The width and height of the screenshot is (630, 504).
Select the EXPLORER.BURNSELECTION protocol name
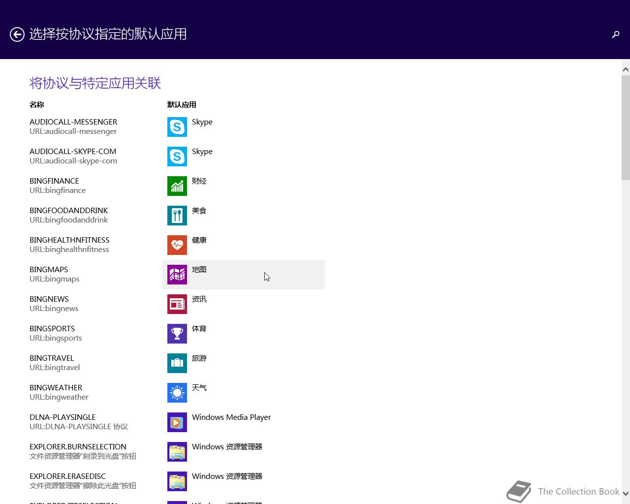(x=78, y=447)
